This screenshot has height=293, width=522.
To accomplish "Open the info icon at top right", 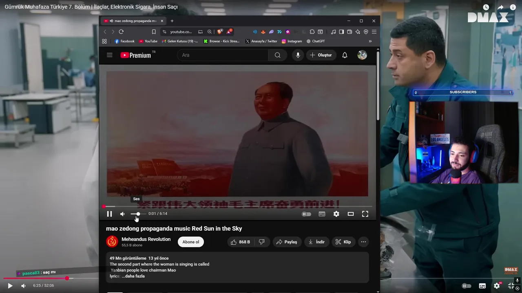I will pyautogui.click(x=513, y=7).
